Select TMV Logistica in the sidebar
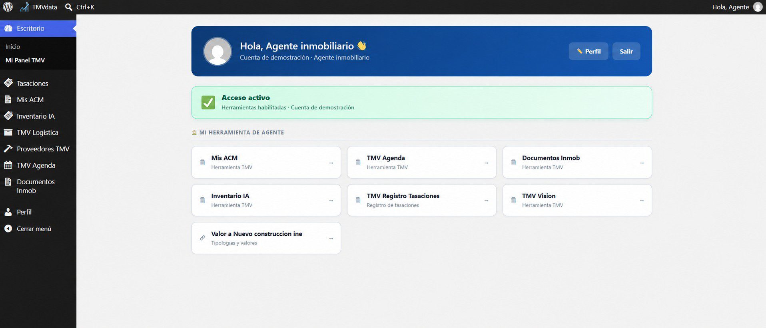 pos(38,132)
